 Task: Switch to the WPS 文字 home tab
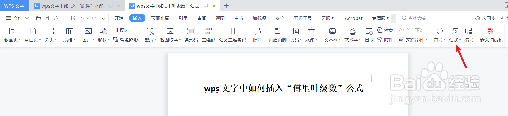[14, 6]
